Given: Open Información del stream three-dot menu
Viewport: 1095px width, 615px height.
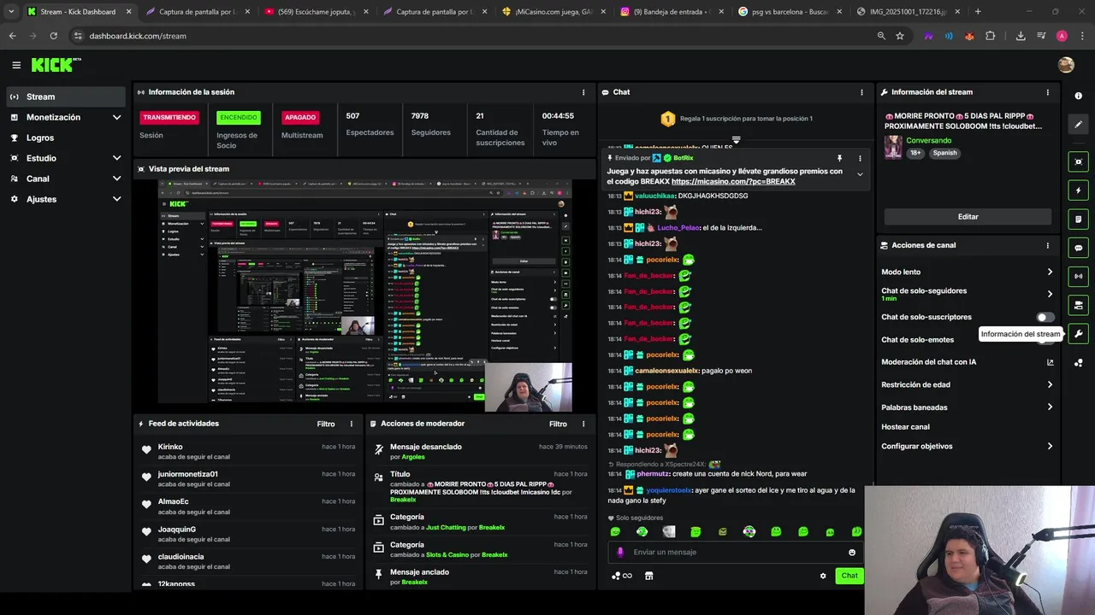Looking at the screenshot, I should point(1048,92).
